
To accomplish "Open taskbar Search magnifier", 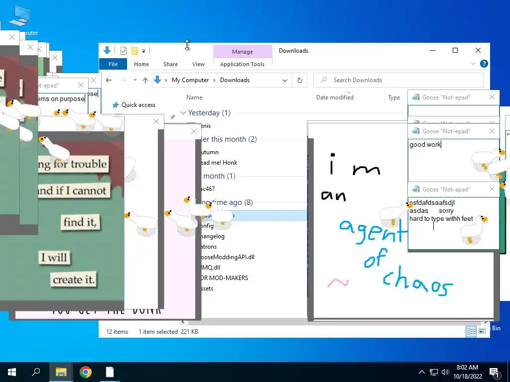I will tap(36, 372).
